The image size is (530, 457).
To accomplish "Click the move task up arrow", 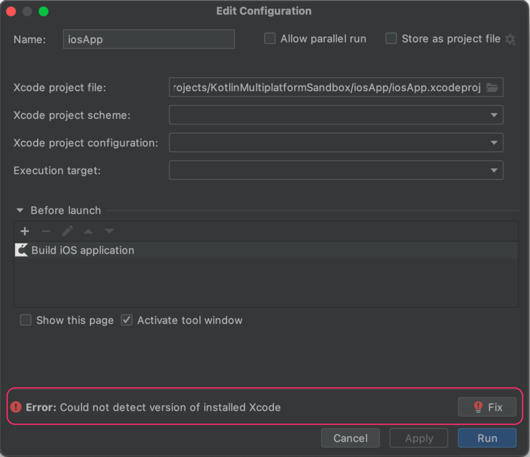I will point(88,231).
